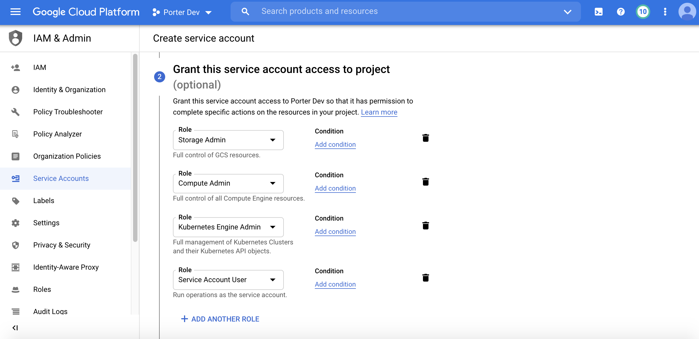The height and width of the screenshot is (339, 699).
Task: Delete the Storage Admin role row
Action: [x=425, y=138]
